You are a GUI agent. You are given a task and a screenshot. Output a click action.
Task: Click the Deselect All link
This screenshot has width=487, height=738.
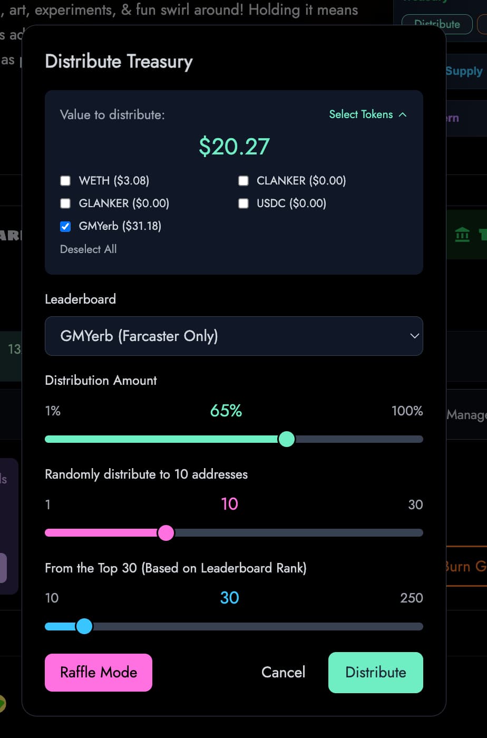click(x=88, y=249)
